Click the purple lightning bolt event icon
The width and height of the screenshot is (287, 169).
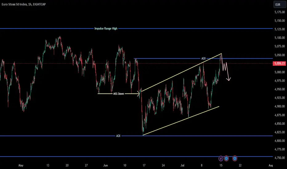[221, 159]
